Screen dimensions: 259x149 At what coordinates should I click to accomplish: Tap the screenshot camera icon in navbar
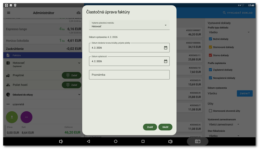pyautogui.click(x=197, y=141)
